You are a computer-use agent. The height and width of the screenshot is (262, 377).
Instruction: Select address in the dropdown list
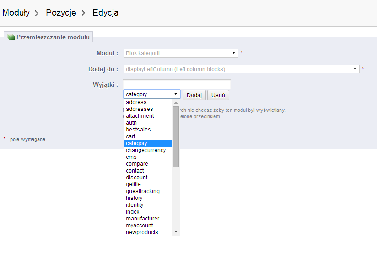(x=148, y=102)
